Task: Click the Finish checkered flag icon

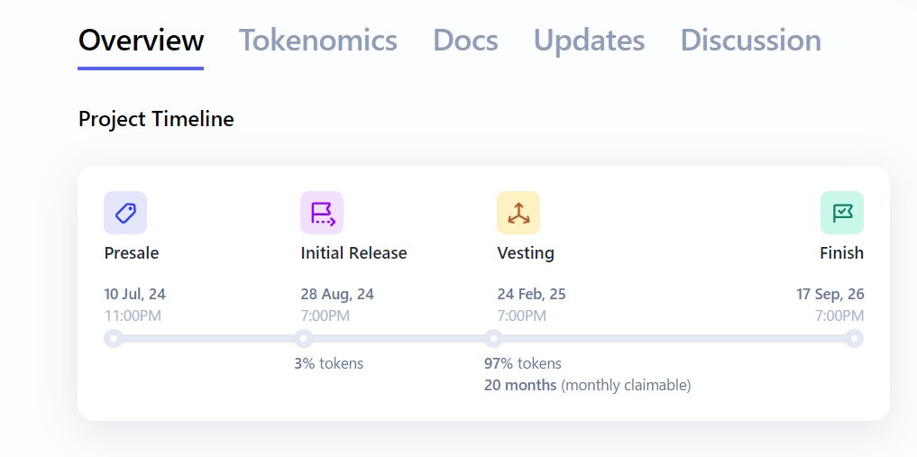Action: pos(842,213)
